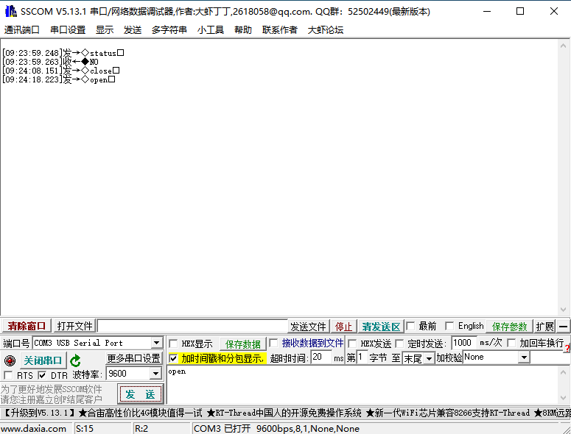The width and height of the screenshot is (571, 434).
Task: Open the 帮助 menu
Action: click(x=243, y=30)
